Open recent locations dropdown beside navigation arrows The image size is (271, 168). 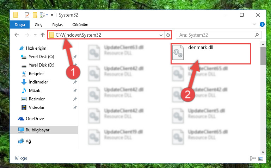click(35, 35)
